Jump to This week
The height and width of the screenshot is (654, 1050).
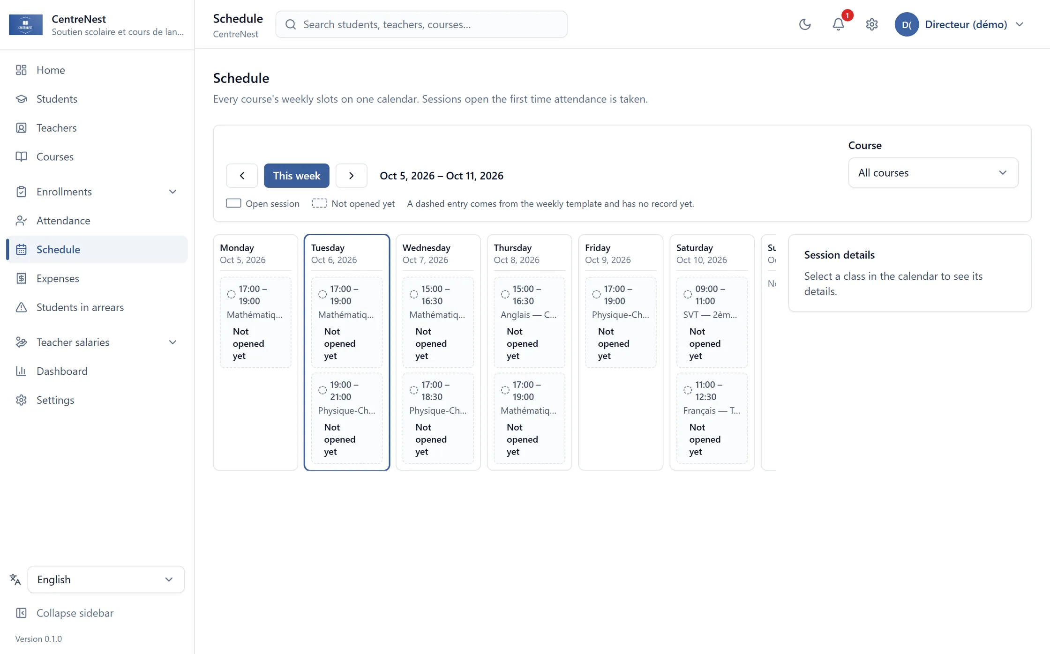(x=296, y=176)
